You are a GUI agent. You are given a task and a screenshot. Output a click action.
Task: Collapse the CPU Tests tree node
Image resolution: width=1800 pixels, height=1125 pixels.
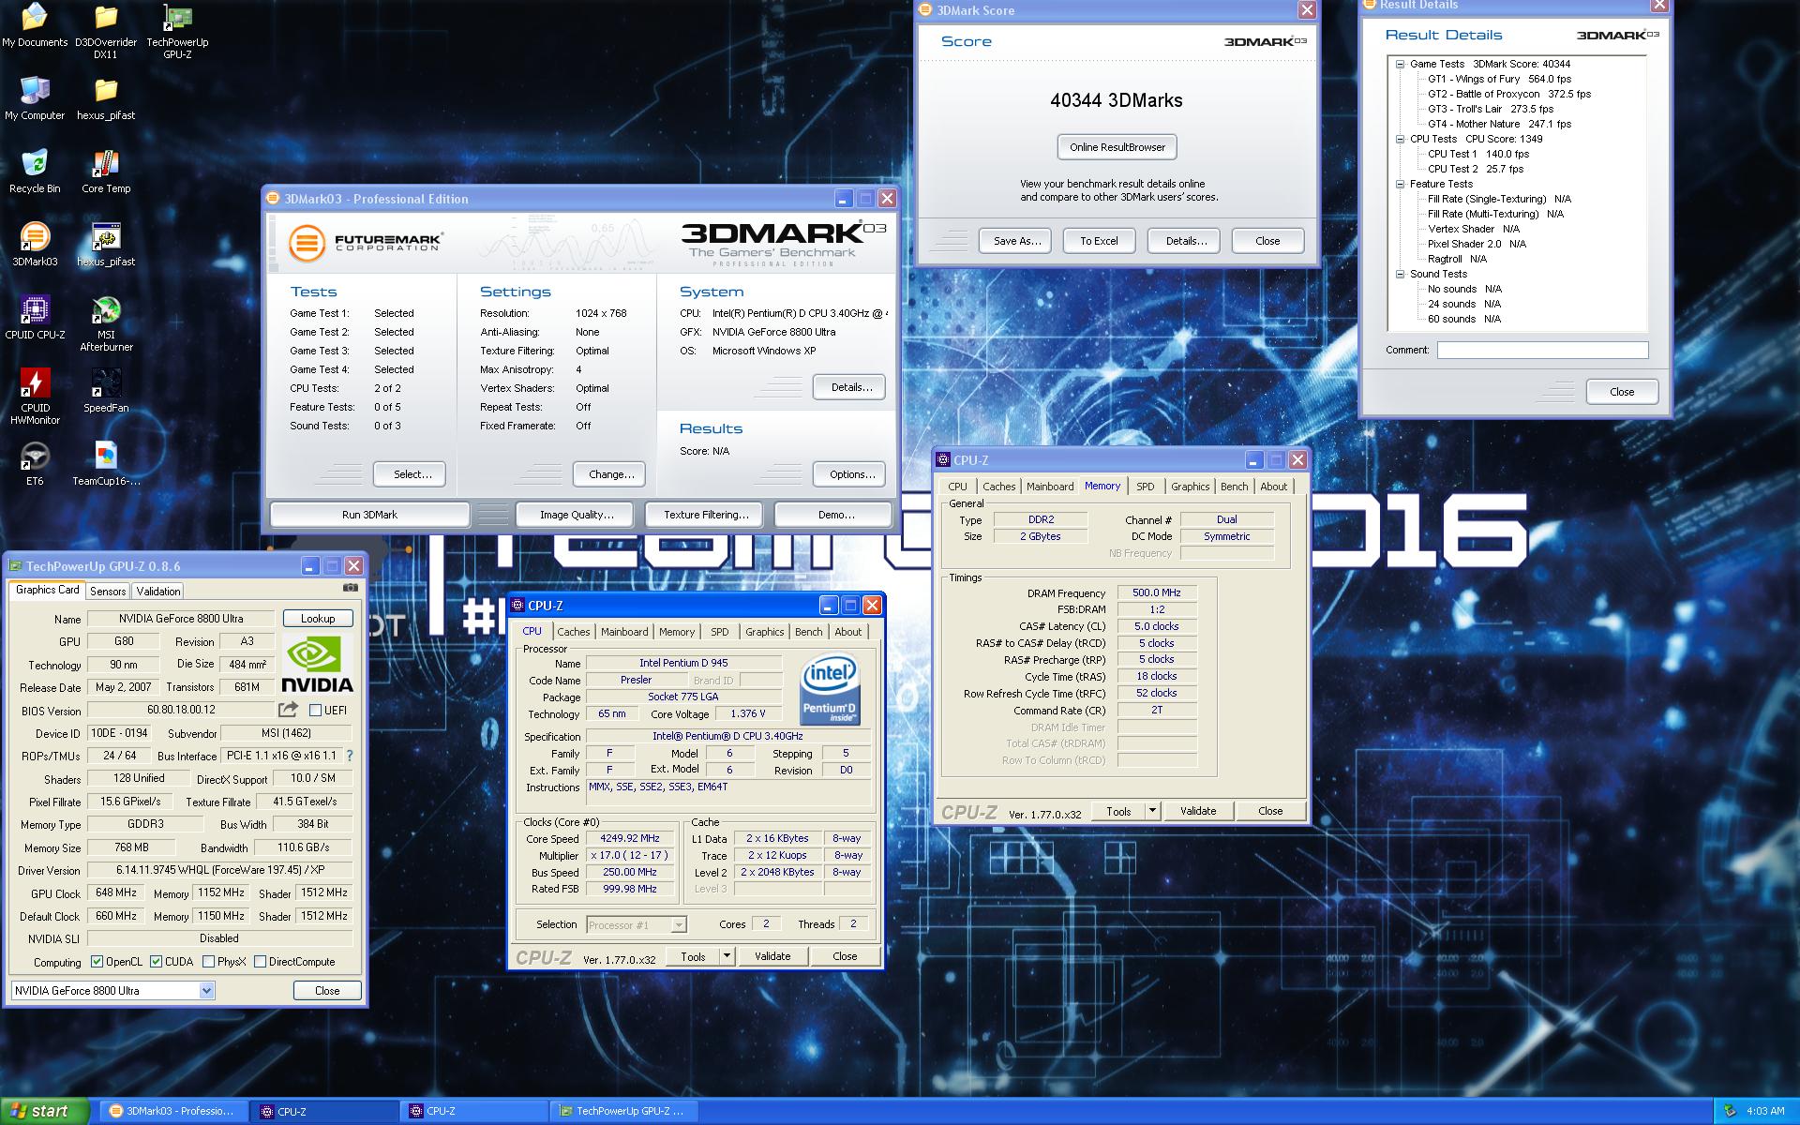click(1400, 140)
